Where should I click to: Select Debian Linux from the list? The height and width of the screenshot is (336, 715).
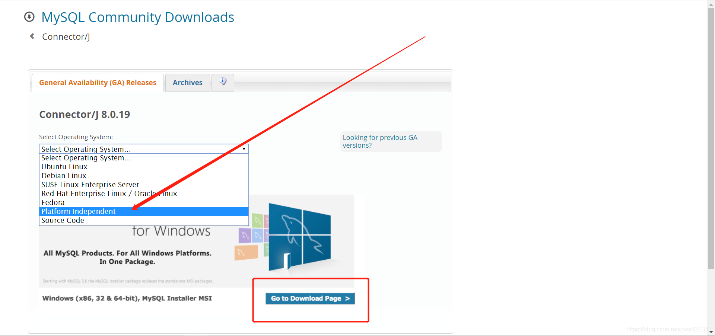tap(144, 176)
